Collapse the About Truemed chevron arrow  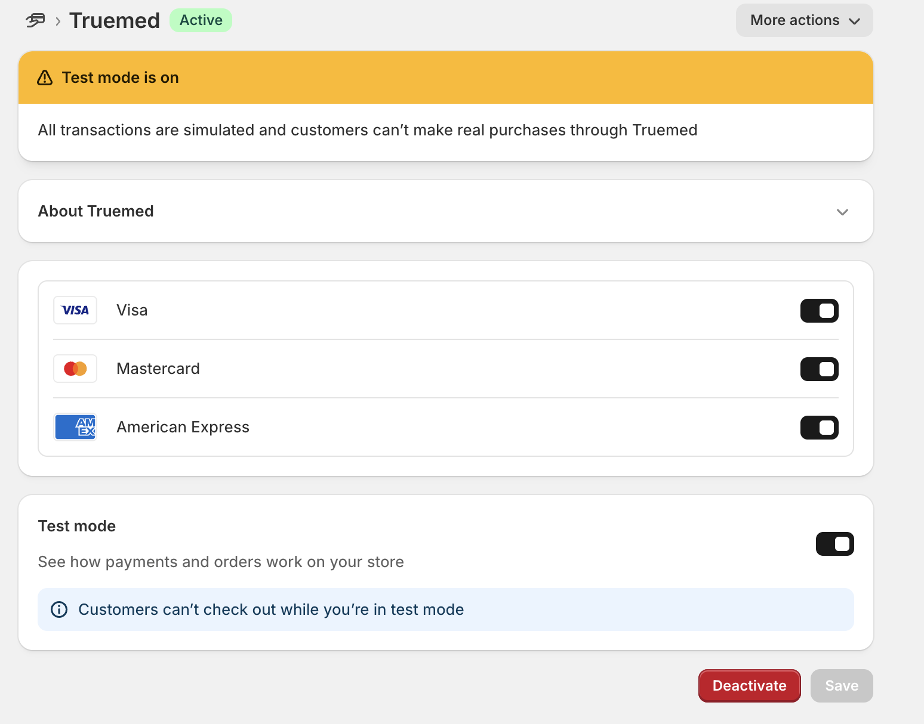coord(842,212)
